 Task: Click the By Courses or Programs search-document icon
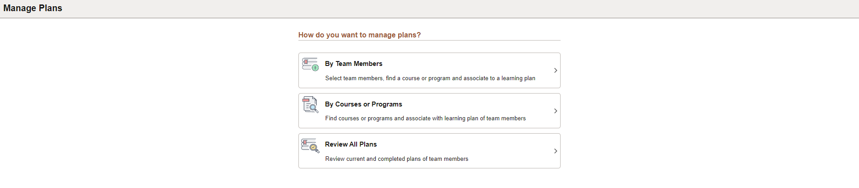coord(310,105)
